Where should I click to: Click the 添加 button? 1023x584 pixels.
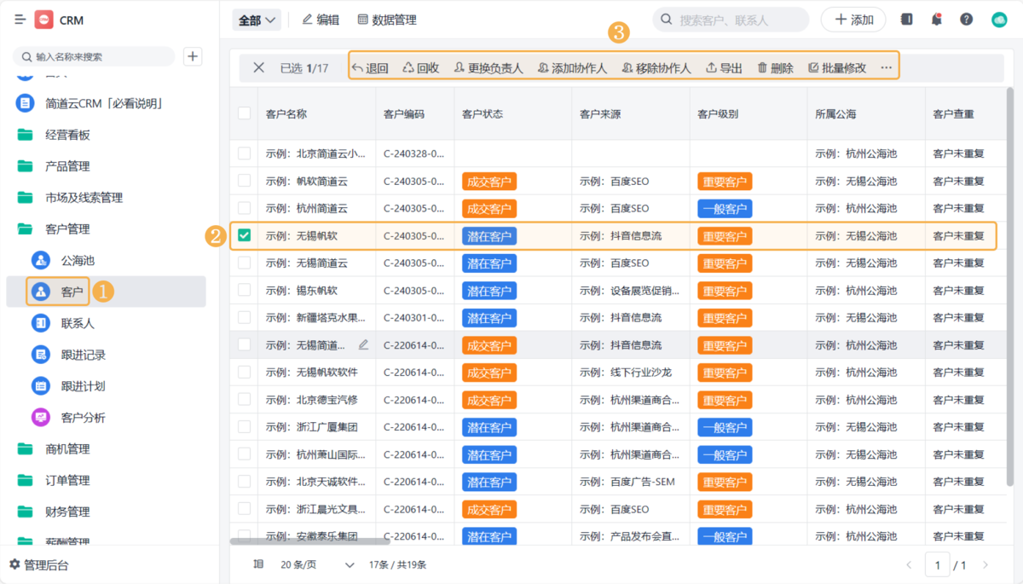(852, 20)
